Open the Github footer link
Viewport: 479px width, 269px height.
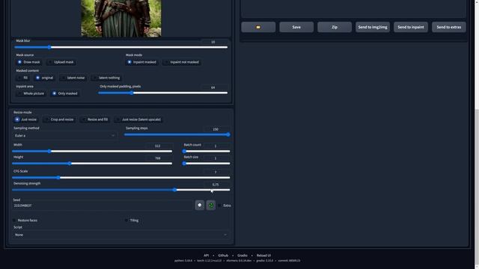pos(223,256)
